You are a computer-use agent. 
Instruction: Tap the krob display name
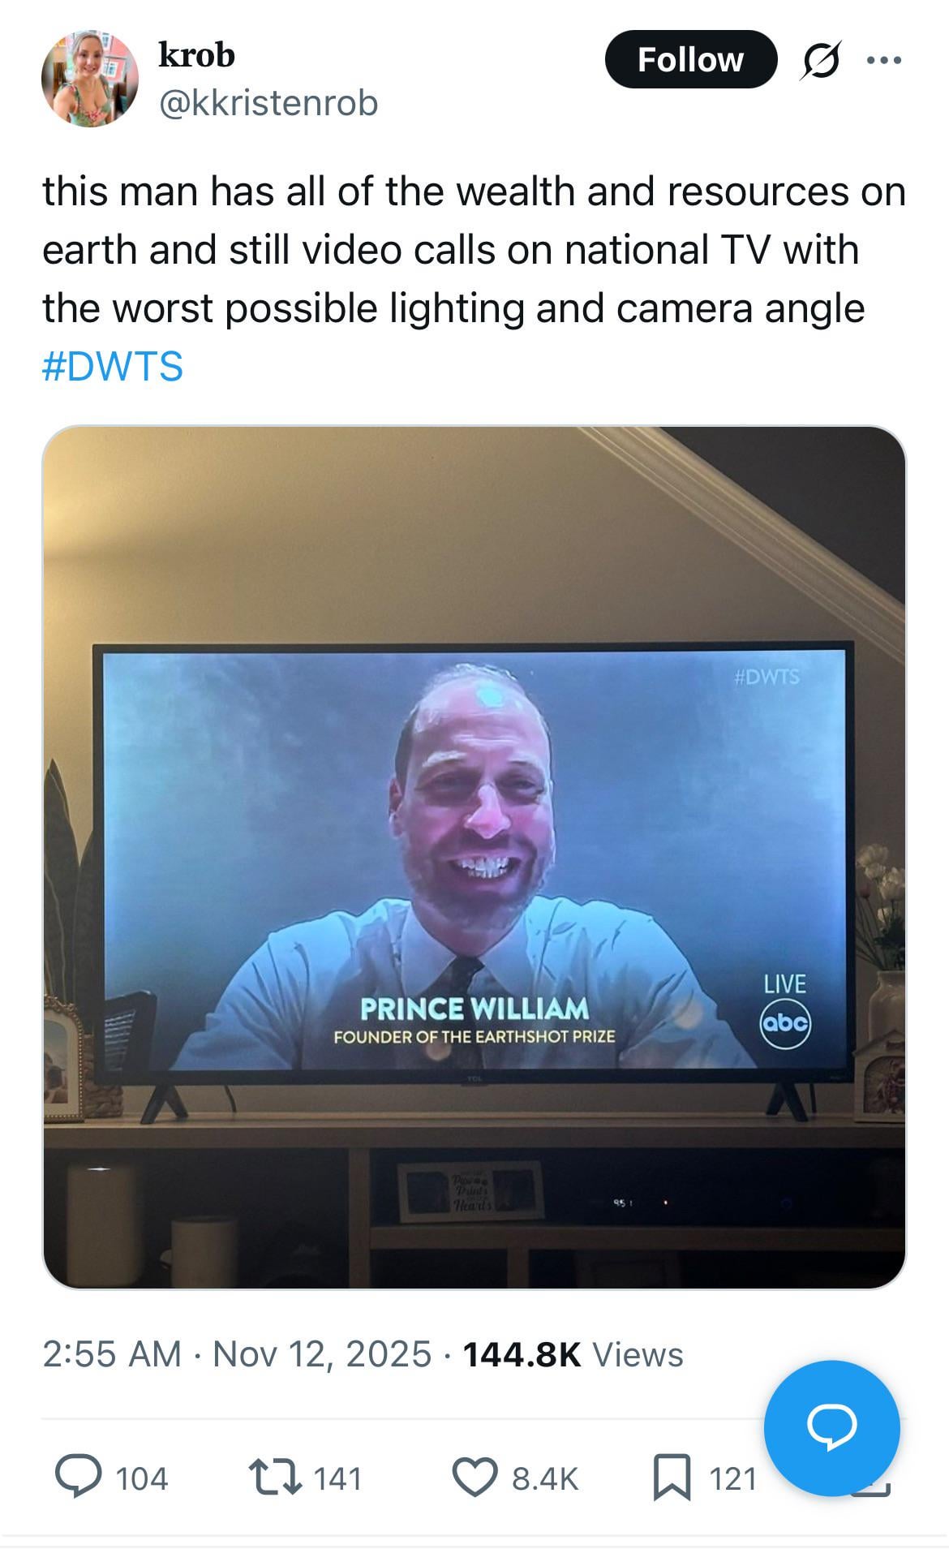point(196,55)
